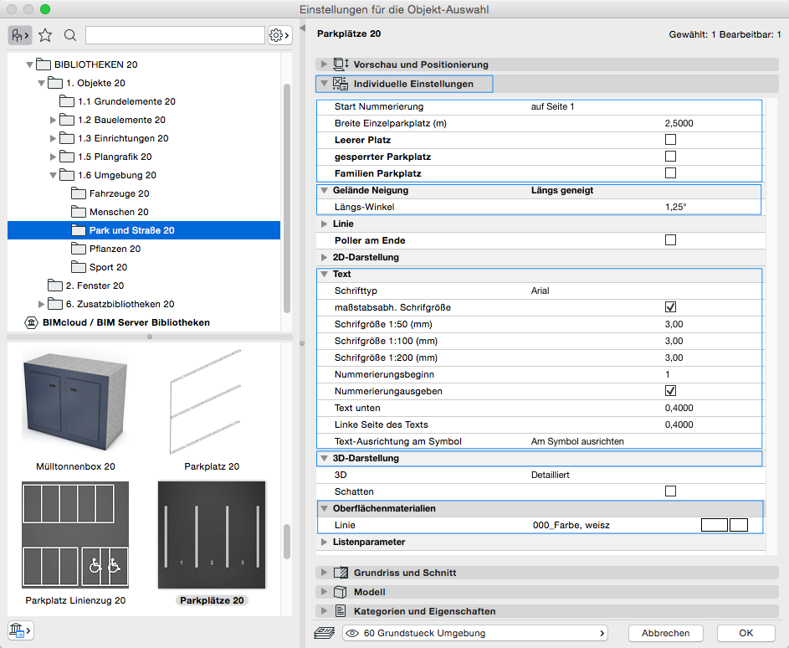789x648 pixels.
Task: Uncheck Nummerierungausgeben checkbox
Action: coord(670,391)
